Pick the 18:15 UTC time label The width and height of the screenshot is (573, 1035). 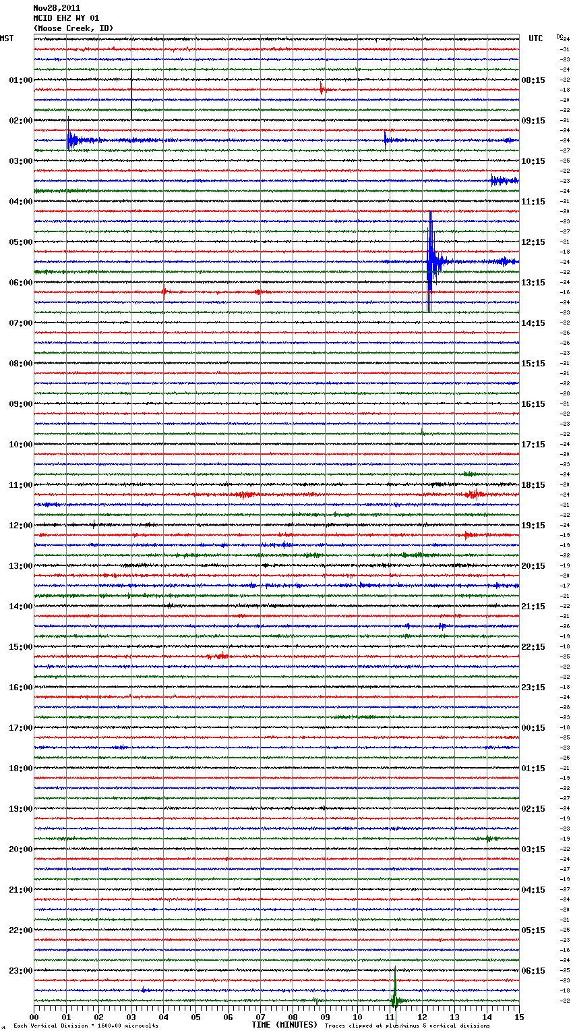[x=533, y=485]
